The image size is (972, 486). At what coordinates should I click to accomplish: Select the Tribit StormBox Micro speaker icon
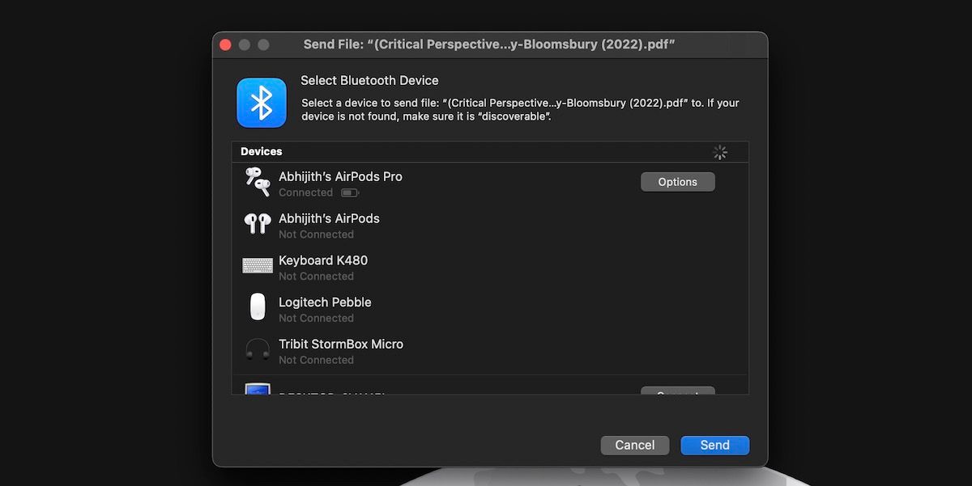point(257,350)
